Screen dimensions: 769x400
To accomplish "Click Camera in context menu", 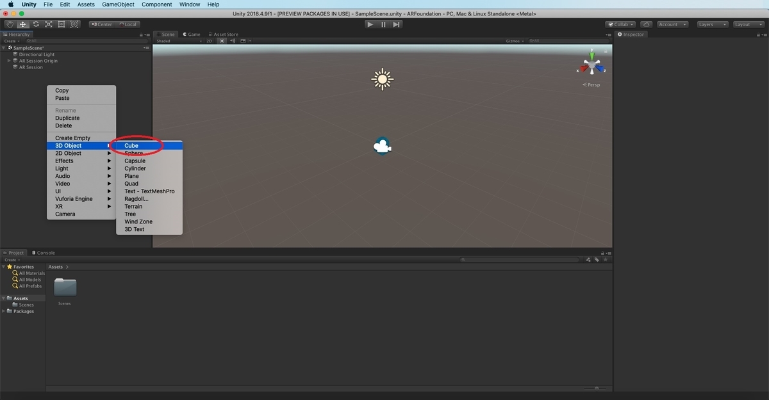I will (x=81, y=214).
